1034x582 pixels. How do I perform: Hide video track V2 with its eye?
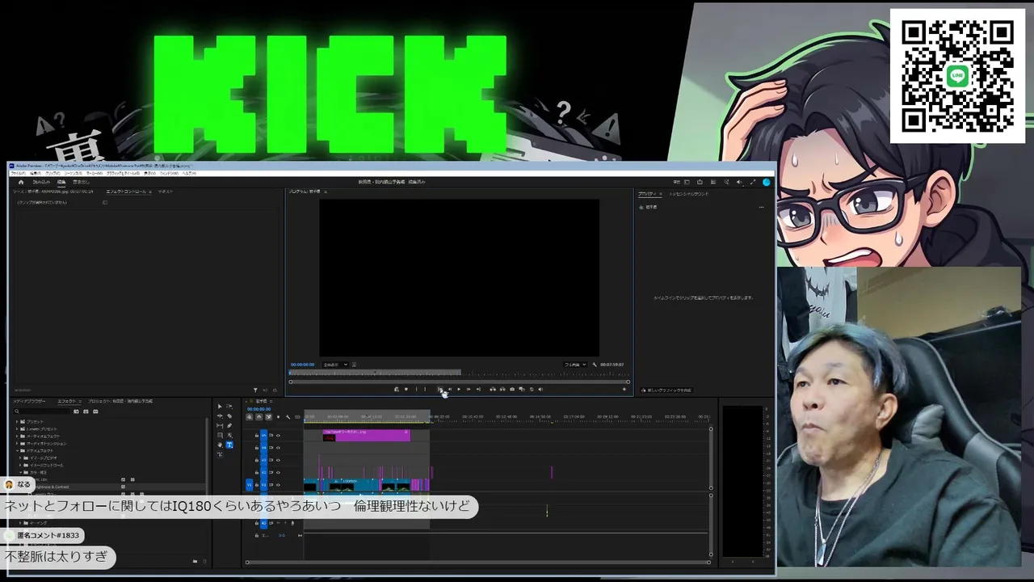[279, 472]
